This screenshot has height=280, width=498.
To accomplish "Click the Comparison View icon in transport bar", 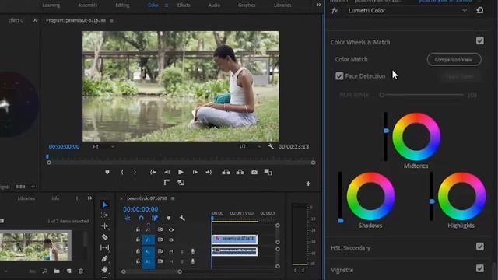I will 268,172.
